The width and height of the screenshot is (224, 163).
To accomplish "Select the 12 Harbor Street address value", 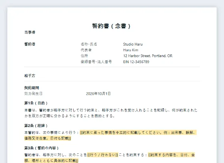I will 148,56.
